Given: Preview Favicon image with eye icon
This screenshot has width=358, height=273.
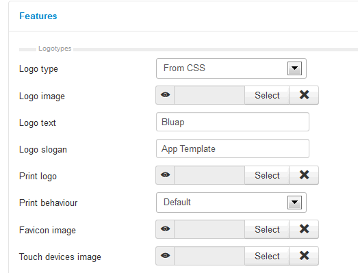Looking at the screenshot, I should (165, 229).
